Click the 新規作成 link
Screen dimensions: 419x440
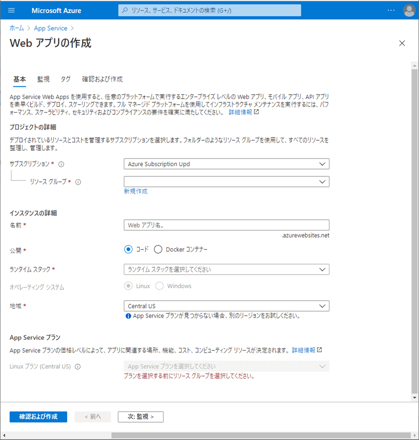[136, 191]
